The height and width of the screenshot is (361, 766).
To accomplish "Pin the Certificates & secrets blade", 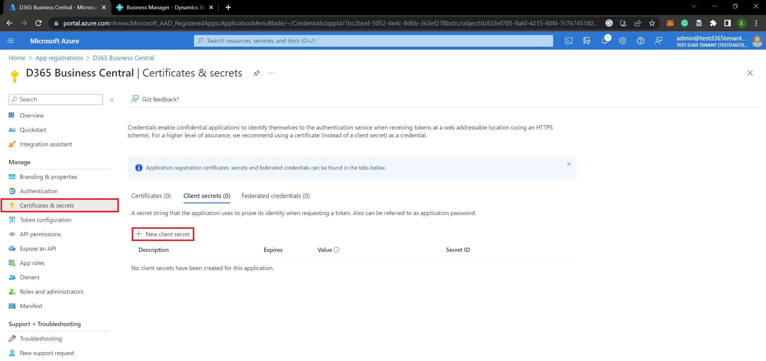I will [257, 73].
